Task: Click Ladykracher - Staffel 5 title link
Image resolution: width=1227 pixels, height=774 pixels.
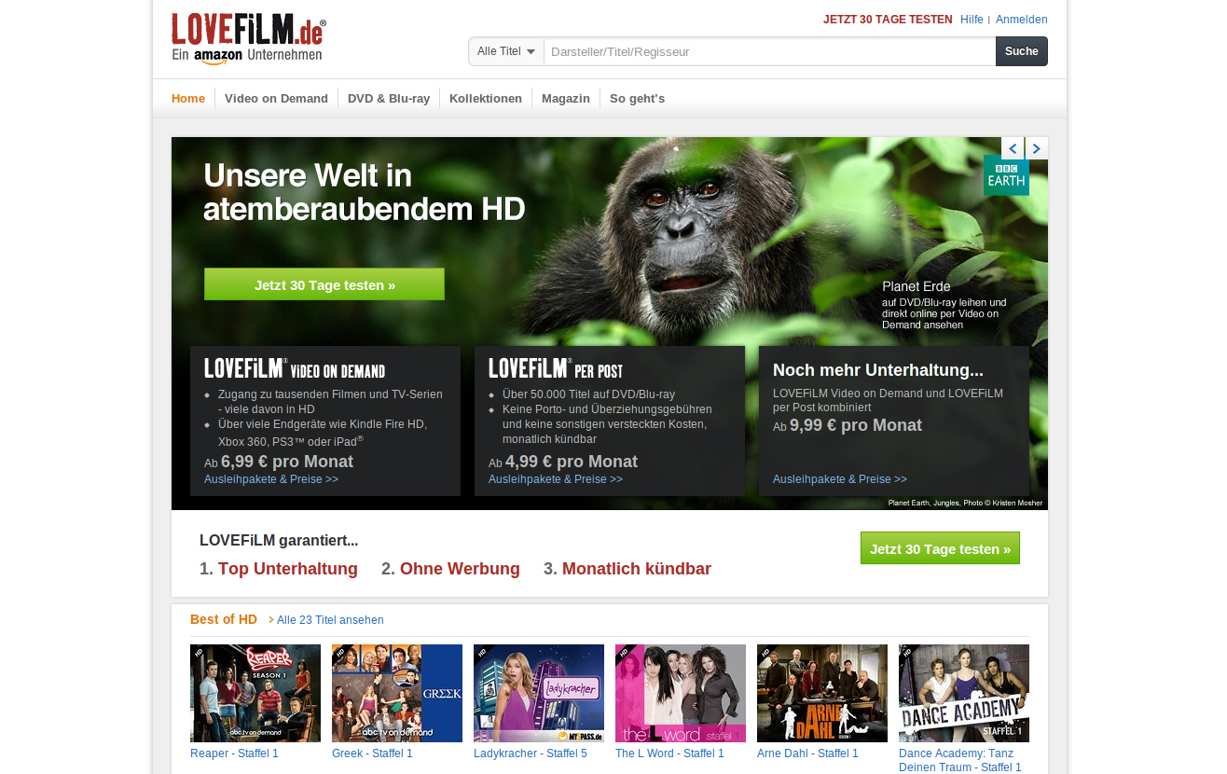Action: pos(531,753)
